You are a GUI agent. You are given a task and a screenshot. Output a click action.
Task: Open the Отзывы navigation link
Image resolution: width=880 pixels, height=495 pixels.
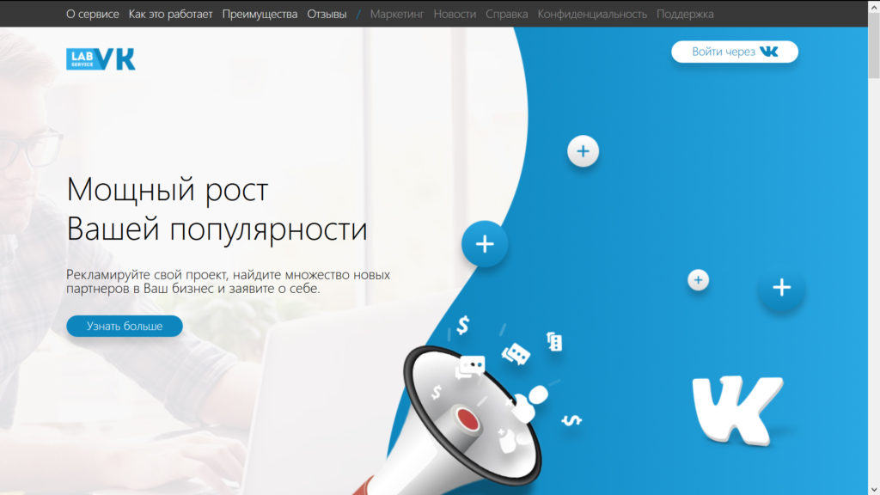(x=327, y=14)
